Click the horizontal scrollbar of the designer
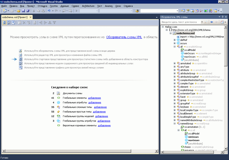 [x=80, y=151]
